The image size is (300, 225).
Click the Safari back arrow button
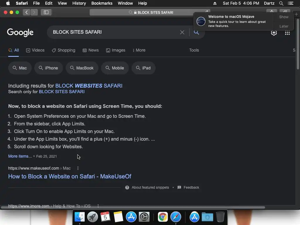pyautogui.click(x=27, y=12)
